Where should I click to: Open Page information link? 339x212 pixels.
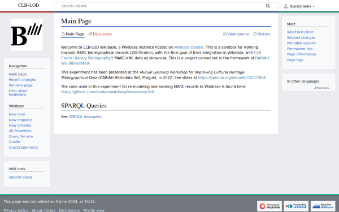tap(301, 54)
